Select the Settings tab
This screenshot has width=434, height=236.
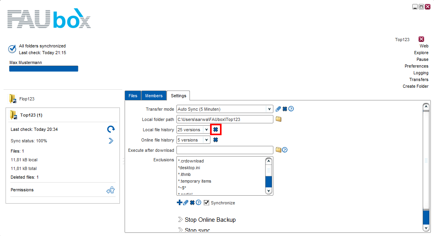(178, 95)
